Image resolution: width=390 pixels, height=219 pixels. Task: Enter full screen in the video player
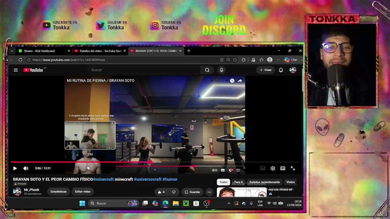coord(293,168)
